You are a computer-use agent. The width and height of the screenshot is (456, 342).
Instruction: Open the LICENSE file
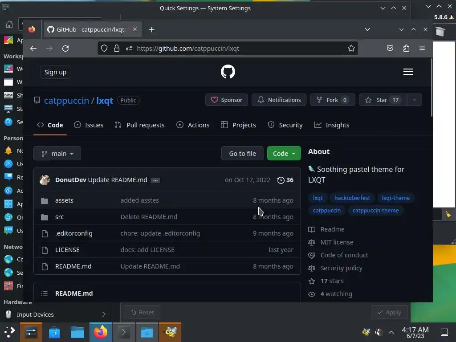[67, 250]
